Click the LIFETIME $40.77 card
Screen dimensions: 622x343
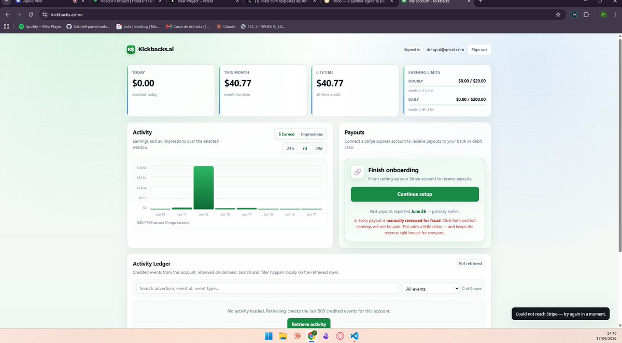(355, 91)
